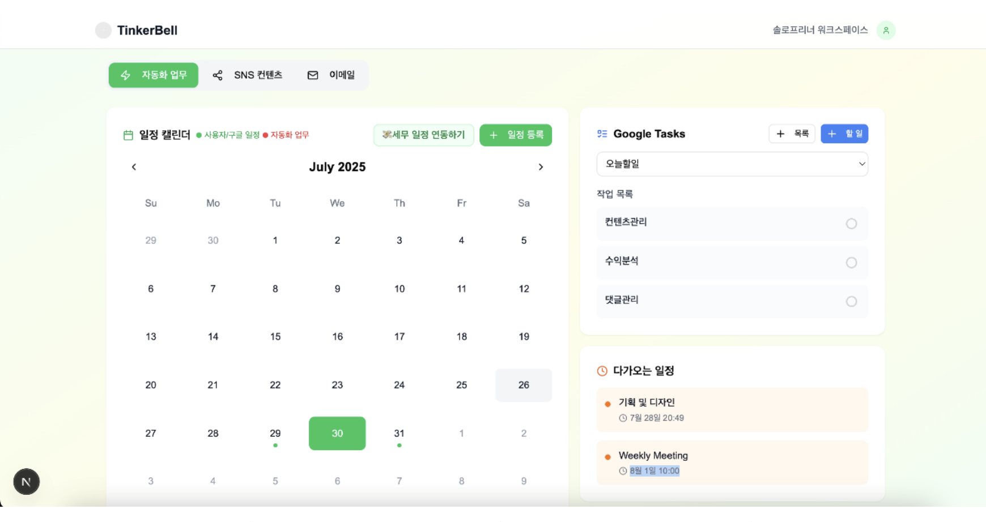Click the TinkerBell logo circle
The image size is (986, 522).
tap(103, 30)
